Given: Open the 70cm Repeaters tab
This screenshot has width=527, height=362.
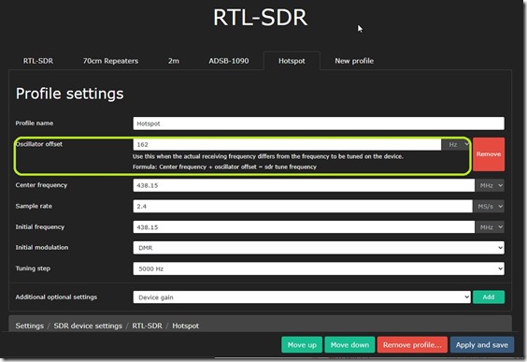Looking at the screenshot, I should point(110,61).
